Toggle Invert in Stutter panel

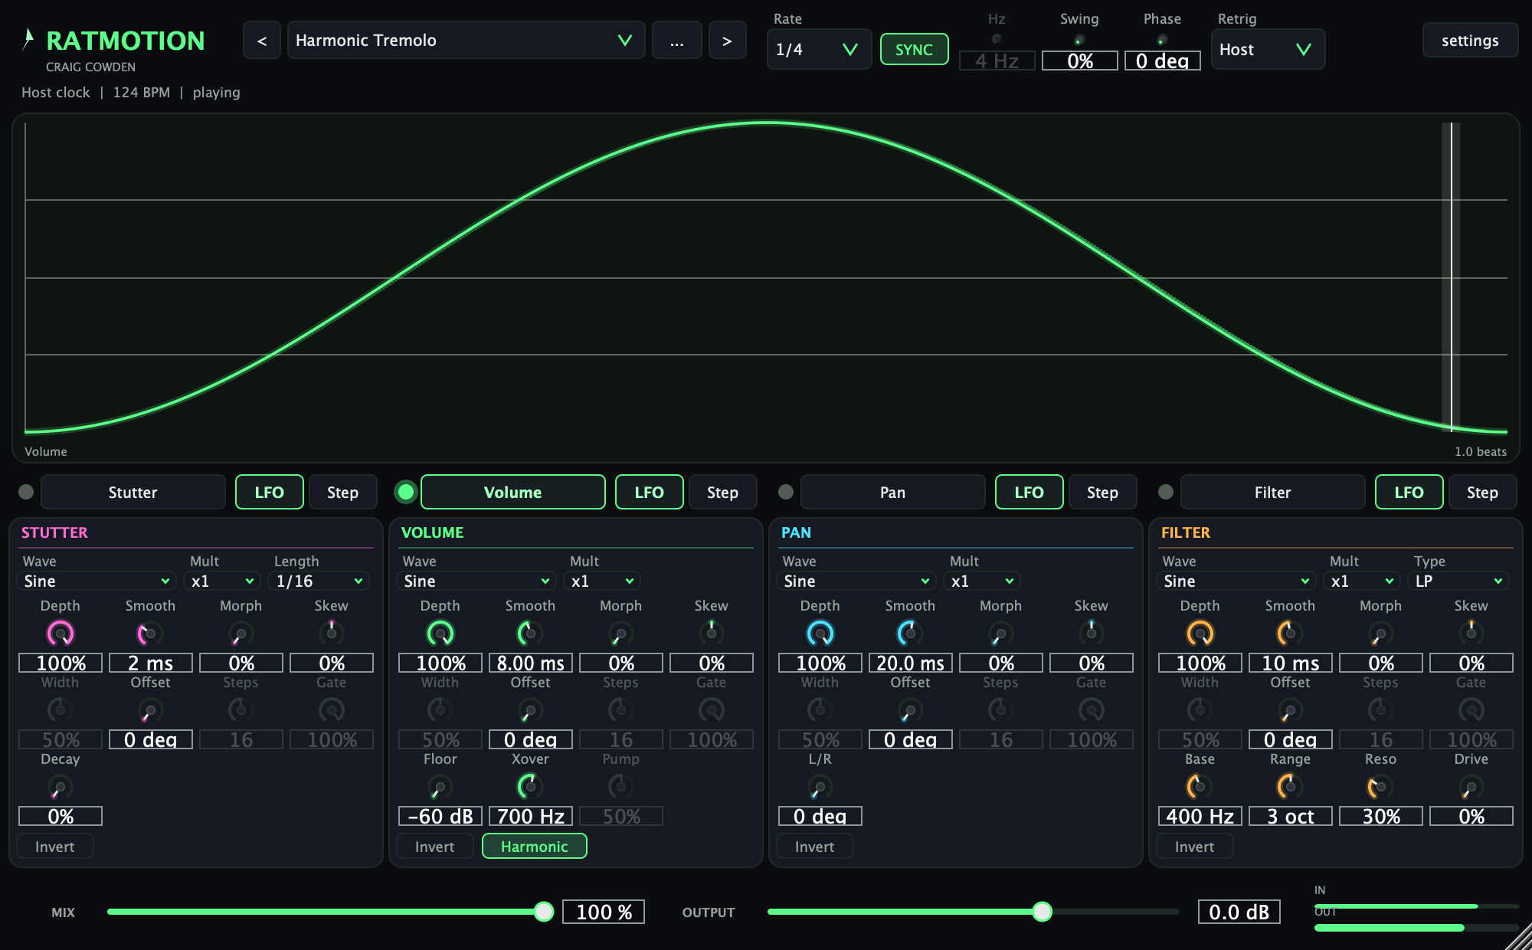[x=55, y=847]
